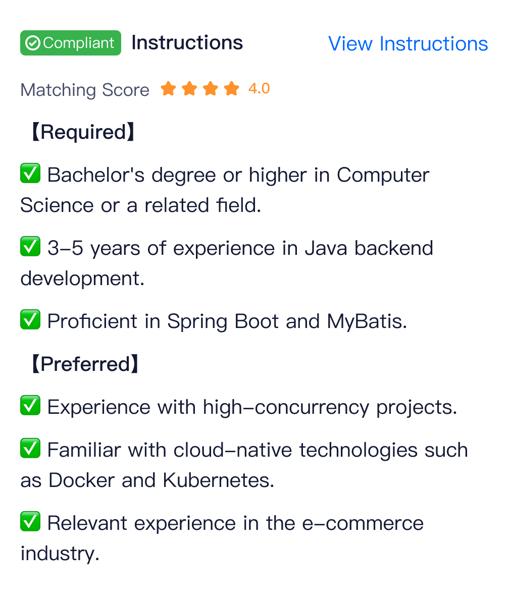Click the checkmark beside Bachelor's degree requirement
This screenshot has width=510, height=598.
(30, 174)
